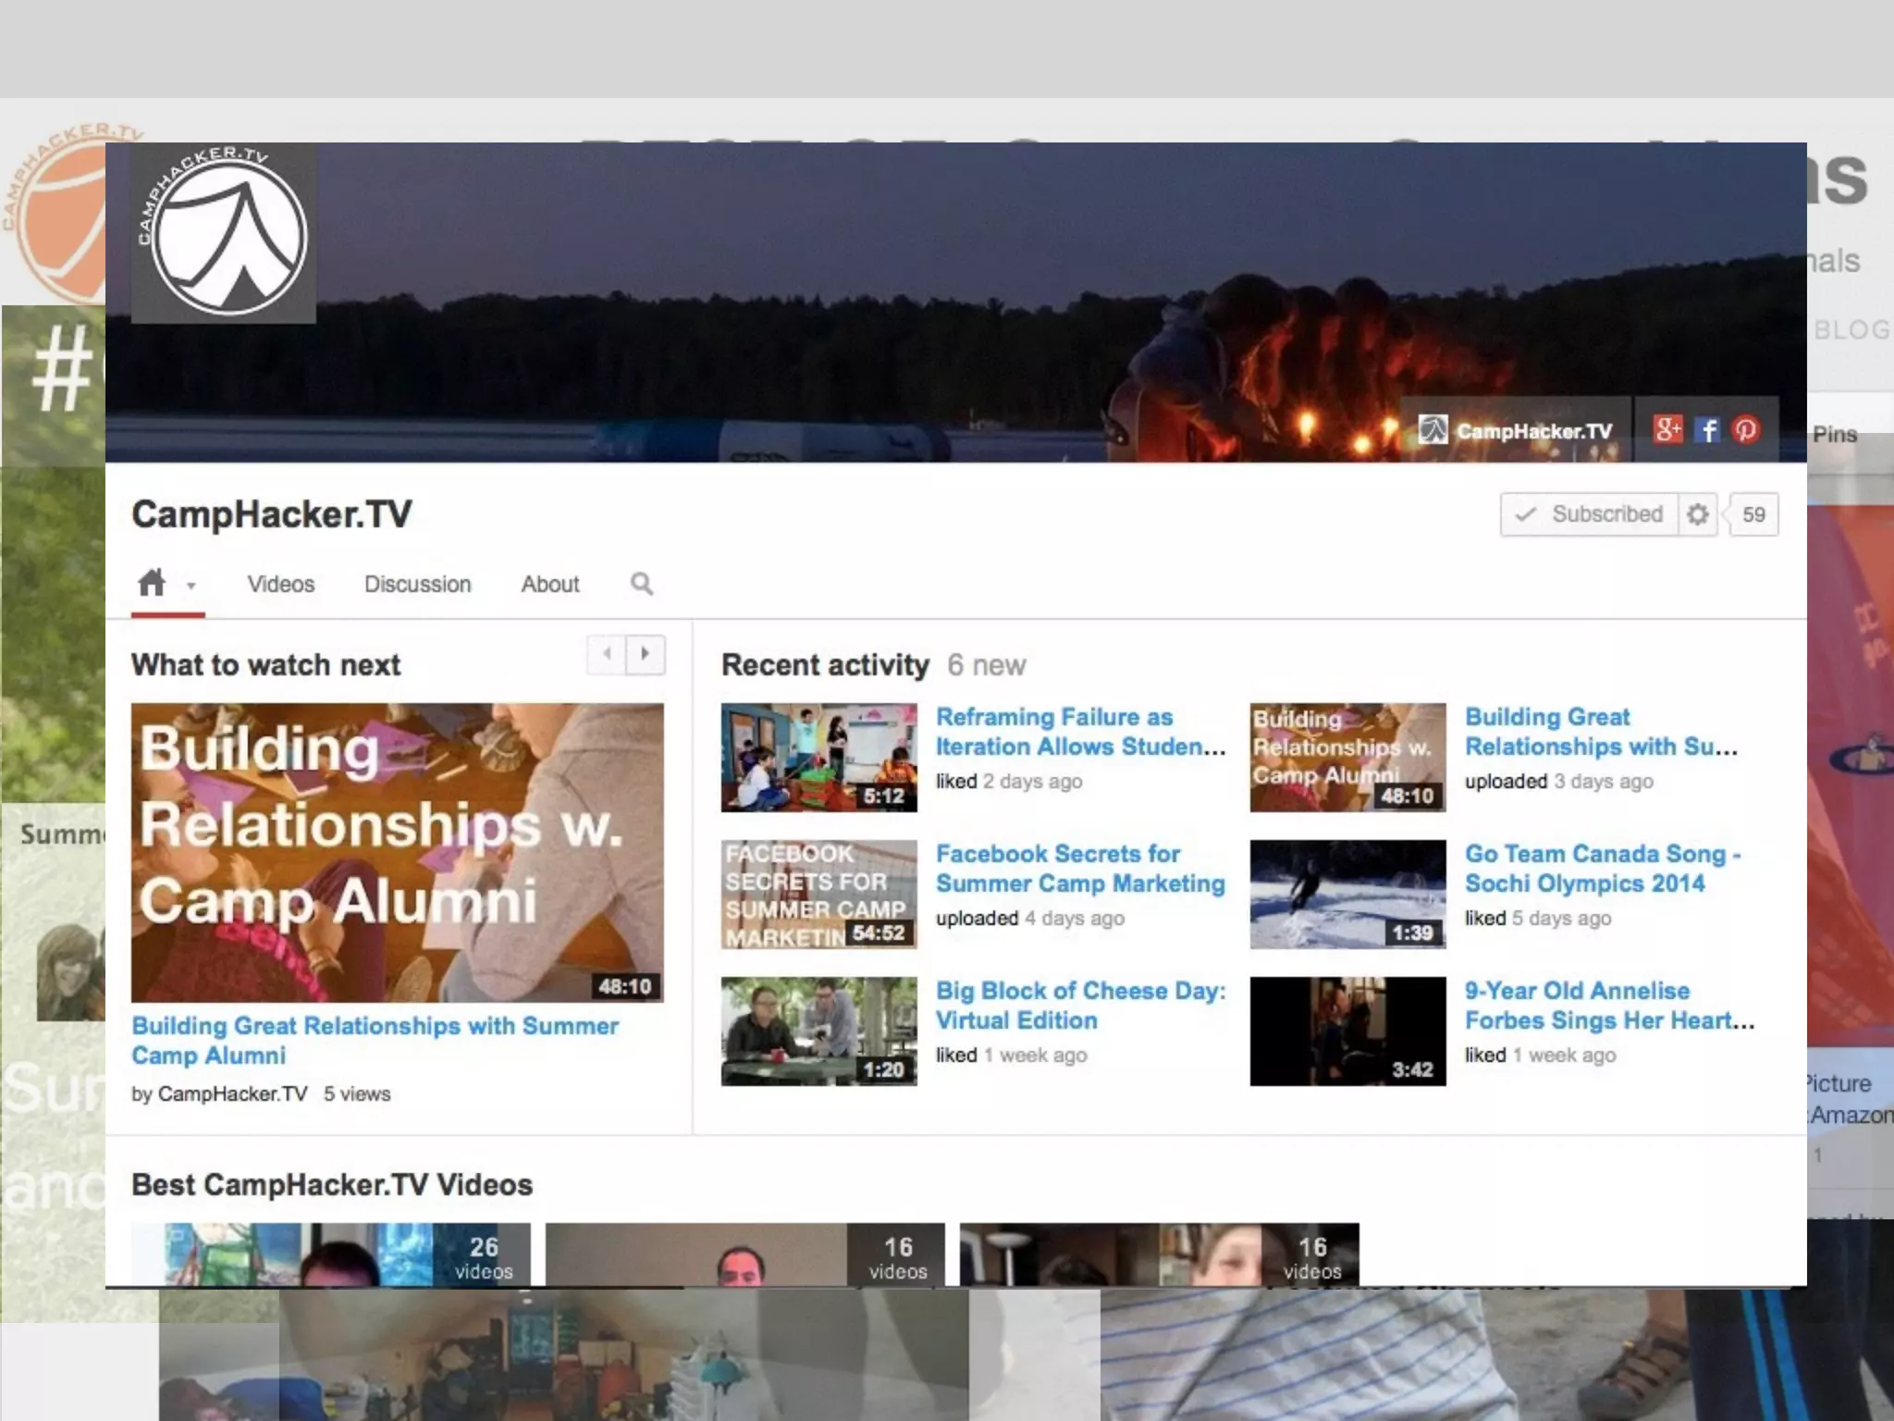Open the Facebook icon link in banner
Screen dimensions: 1894x1421
tap(1708, 430)
